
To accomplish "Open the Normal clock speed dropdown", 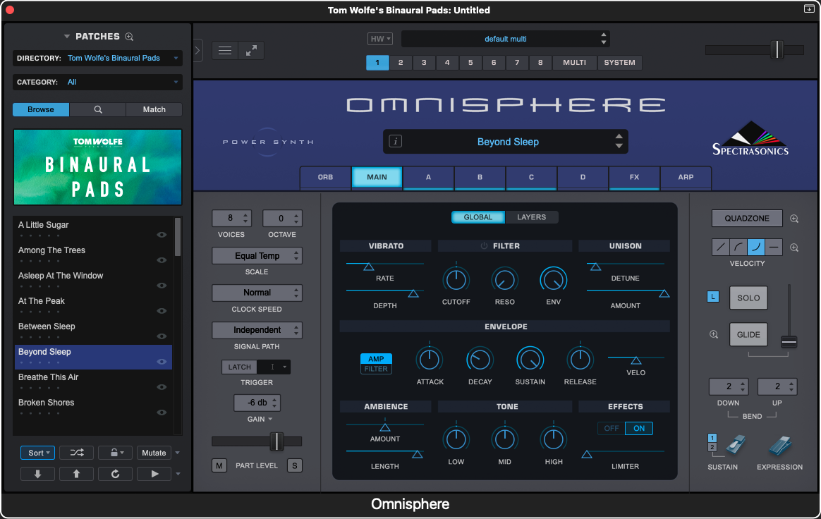I will coord(257,293).
